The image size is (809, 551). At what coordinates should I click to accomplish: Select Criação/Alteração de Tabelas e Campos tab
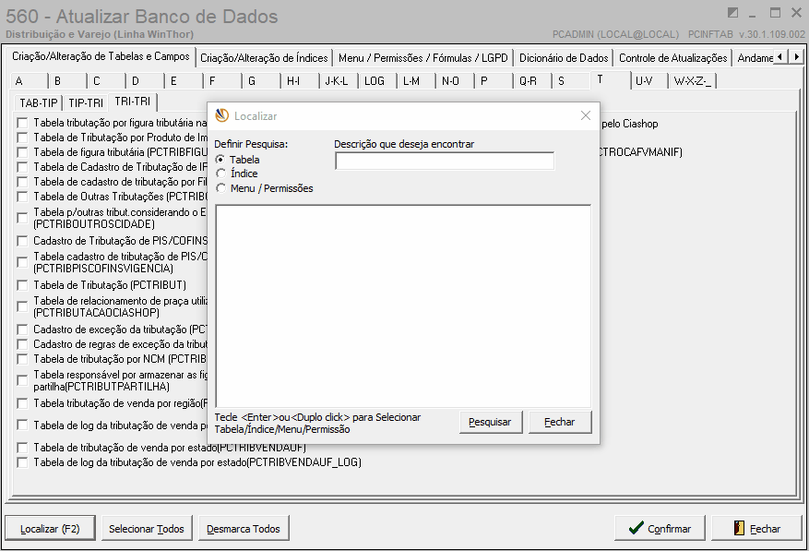[x=101, y=56]
